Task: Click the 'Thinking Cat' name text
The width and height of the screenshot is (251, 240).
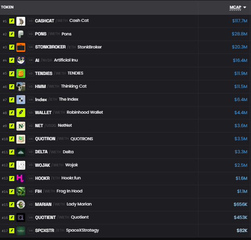Action: click(74, 86)
